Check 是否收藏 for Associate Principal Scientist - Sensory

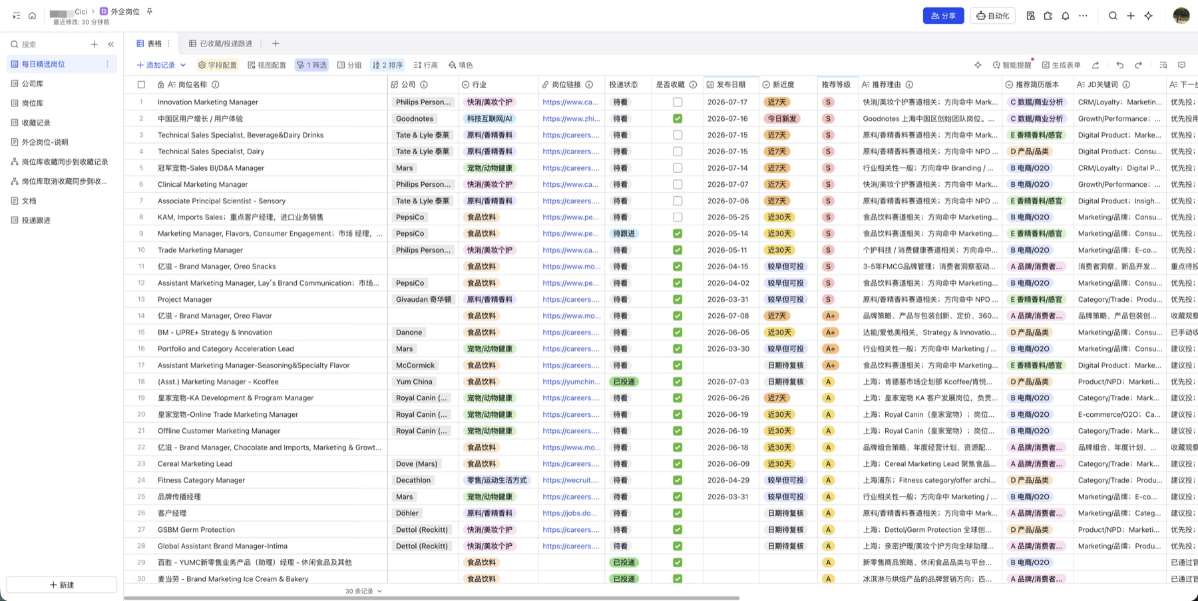pos(678,201)
